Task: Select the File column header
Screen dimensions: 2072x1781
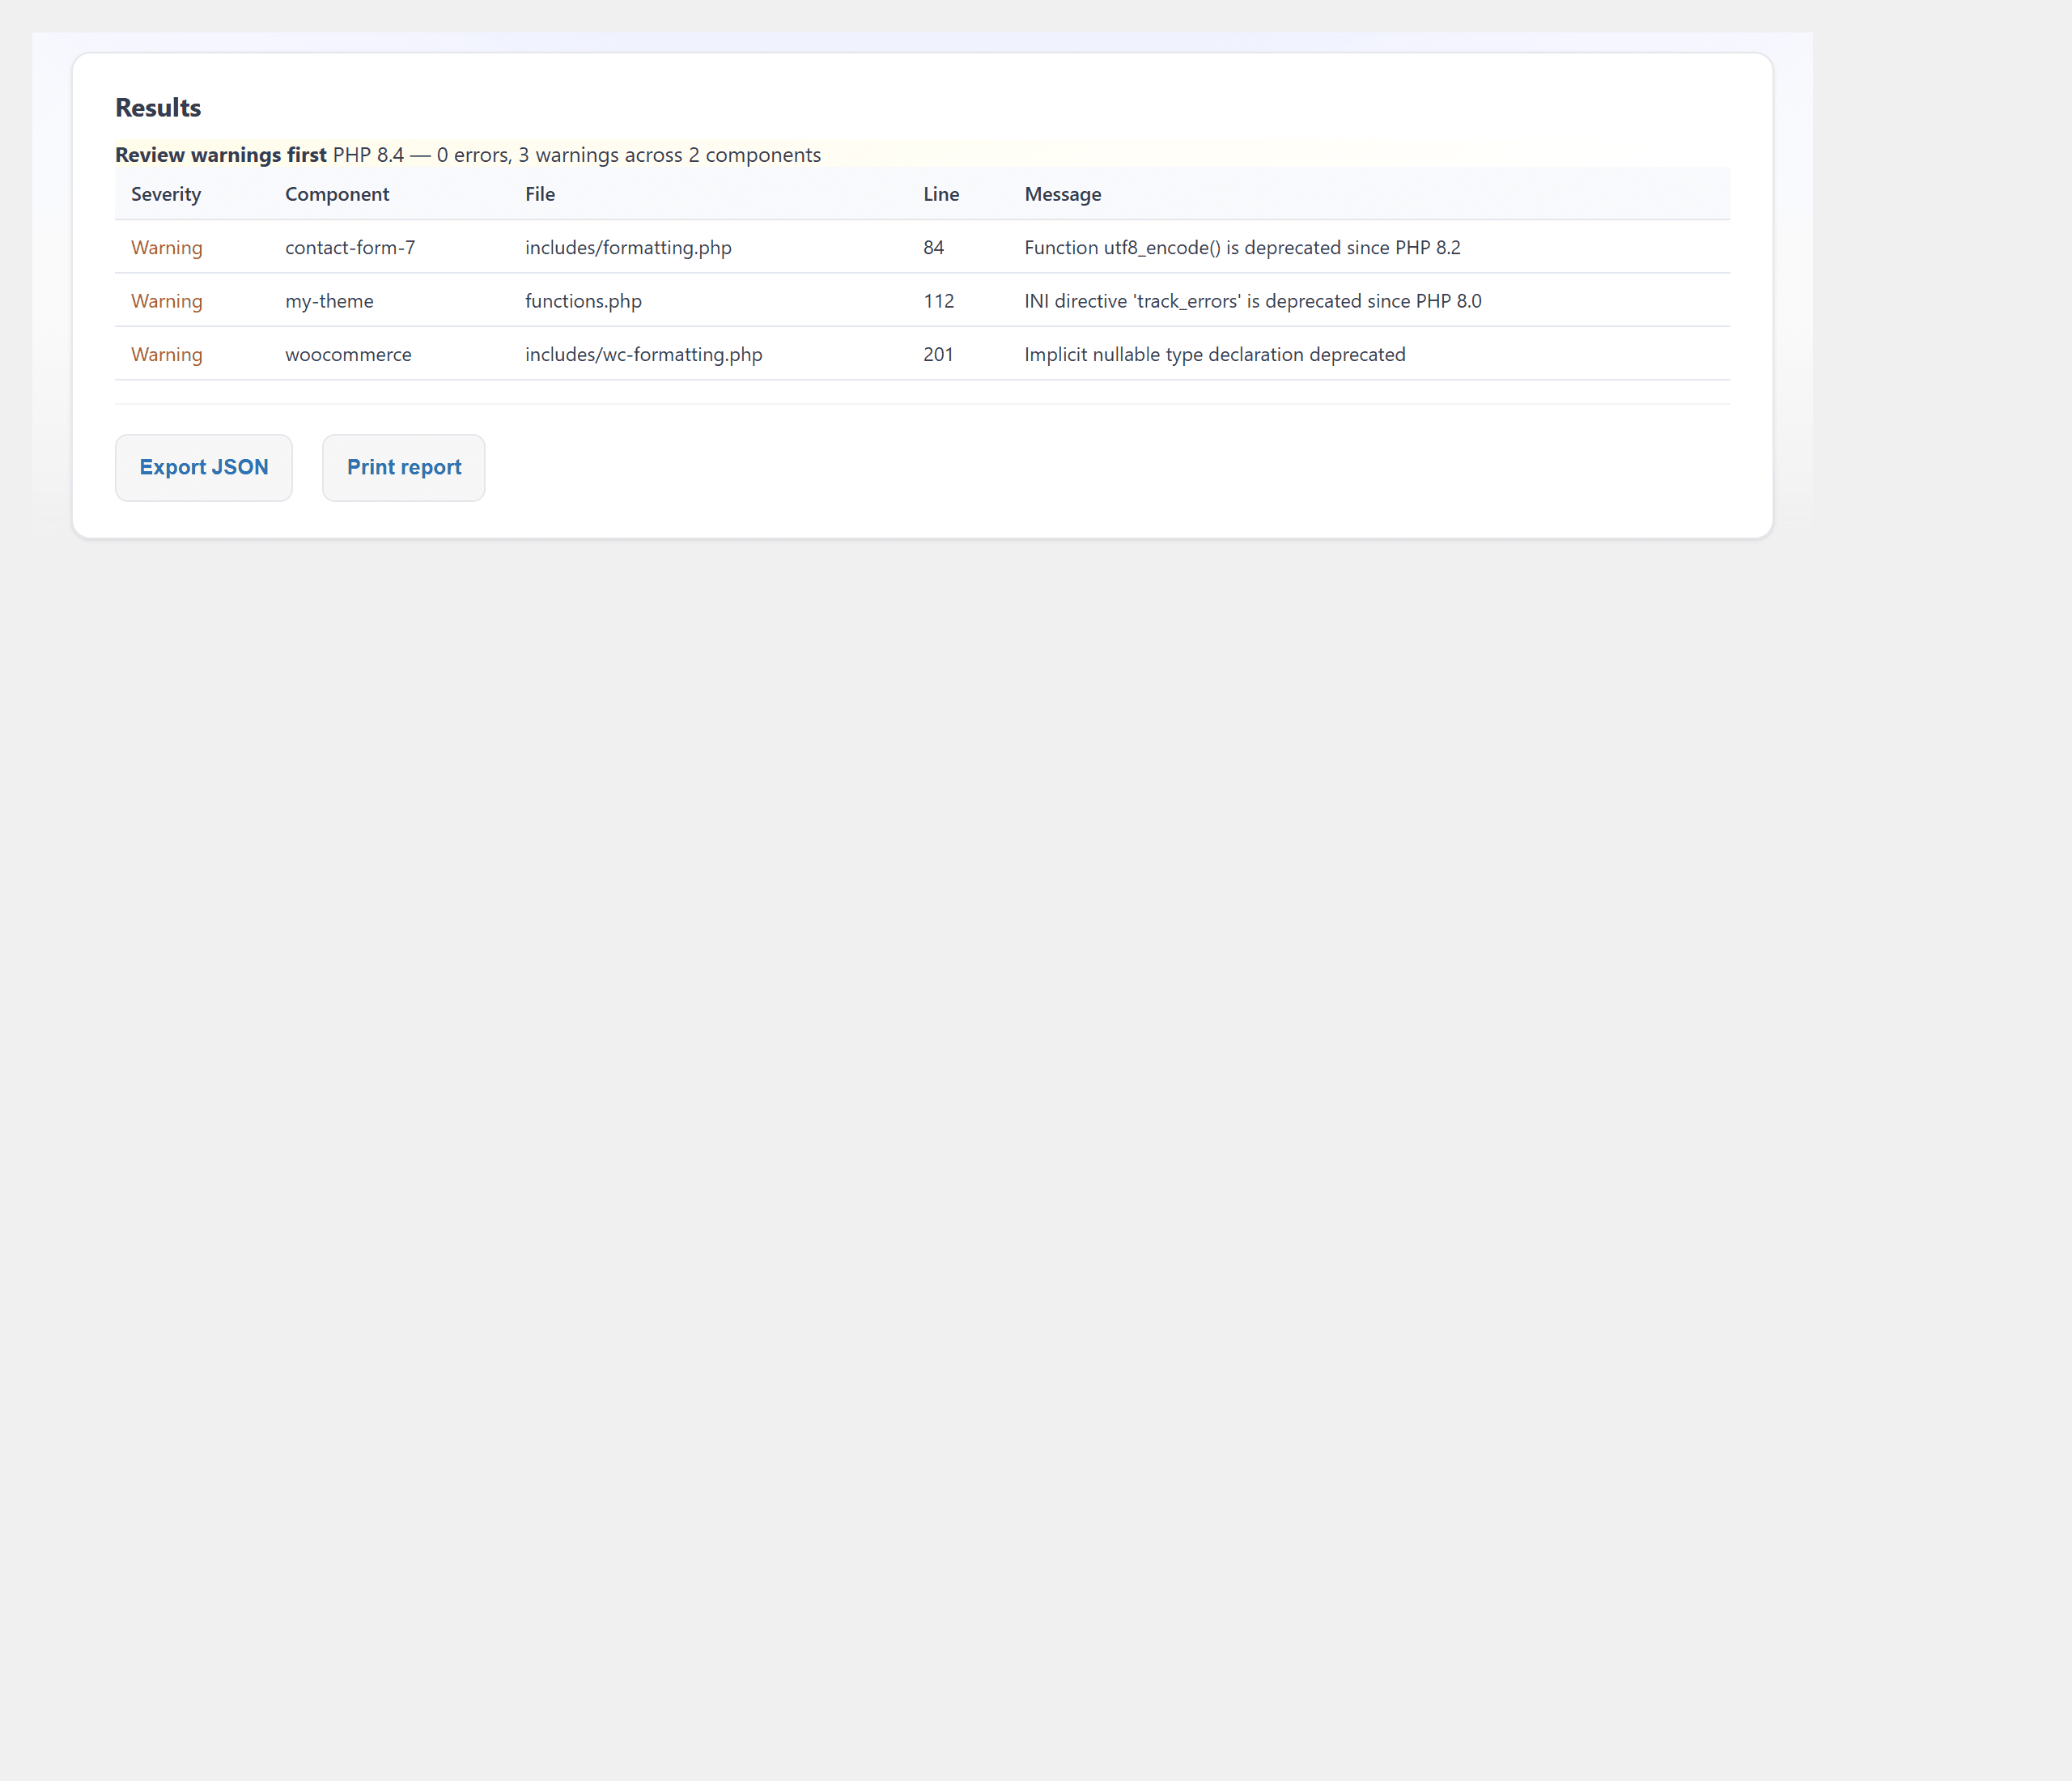Action: [x=540, y=194]
